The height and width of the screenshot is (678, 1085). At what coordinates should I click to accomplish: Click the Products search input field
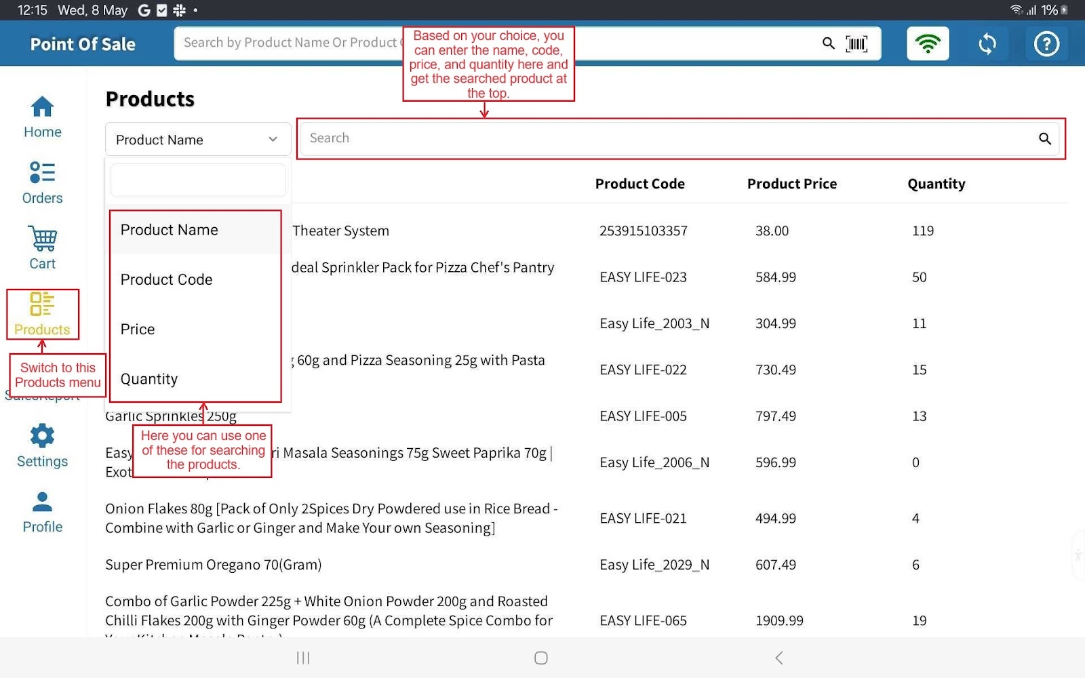(668, 138)
